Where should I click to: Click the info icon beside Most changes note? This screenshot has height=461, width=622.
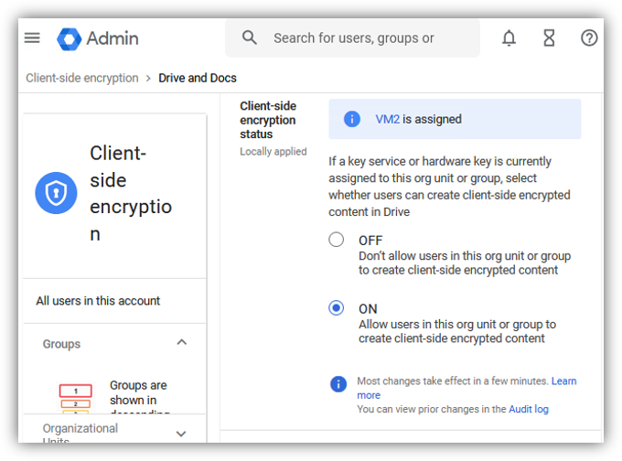[x=338, y=384]
